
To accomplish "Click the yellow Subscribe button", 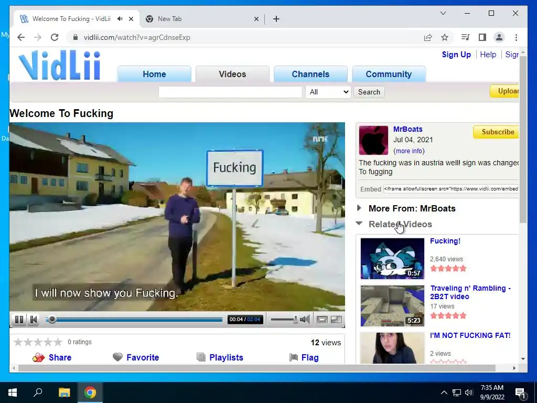I will pyautogui.click(x=496, y=132).
